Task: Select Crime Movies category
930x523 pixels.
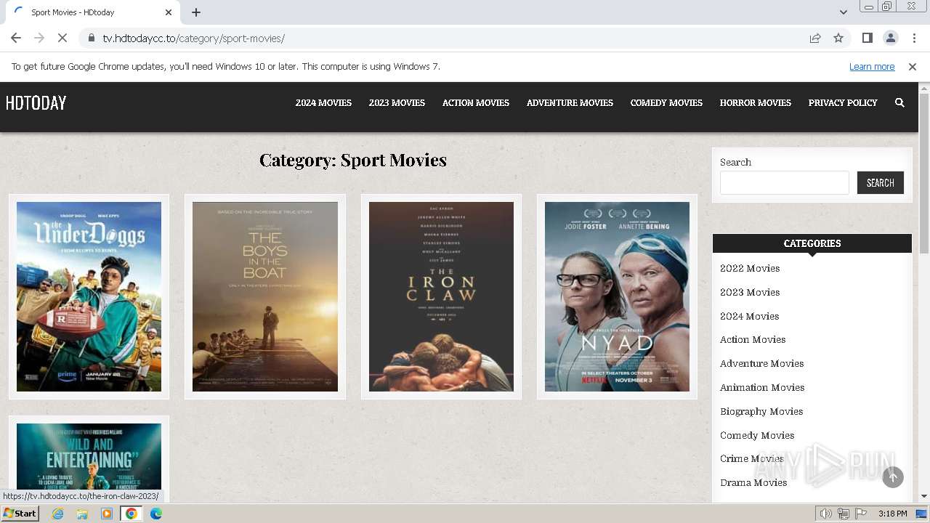Action: tap(752, 459)
